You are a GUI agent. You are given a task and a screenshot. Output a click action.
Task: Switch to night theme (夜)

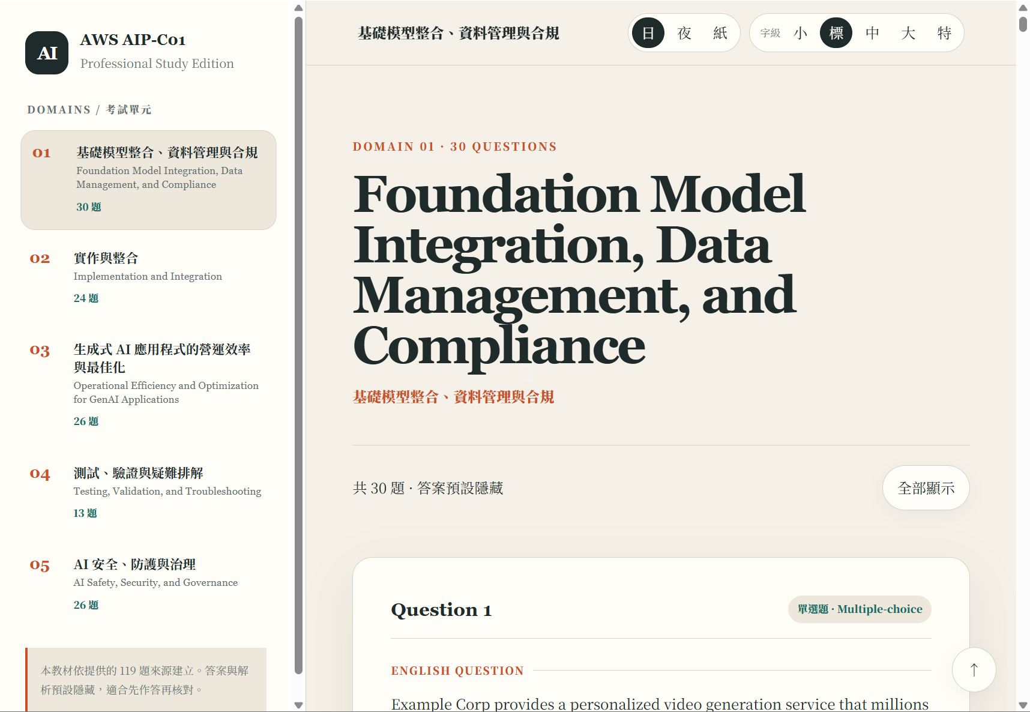tap(684, 33)
